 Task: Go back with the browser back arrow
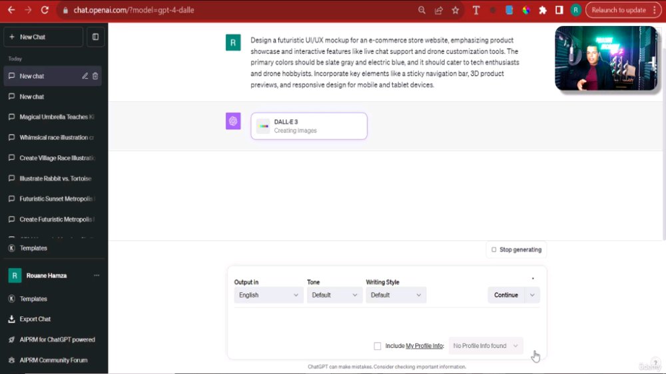click(11, 10)
